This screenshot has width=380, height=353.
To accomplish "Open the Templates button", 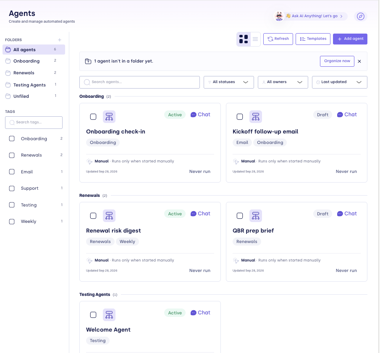I will pos(313,39).
